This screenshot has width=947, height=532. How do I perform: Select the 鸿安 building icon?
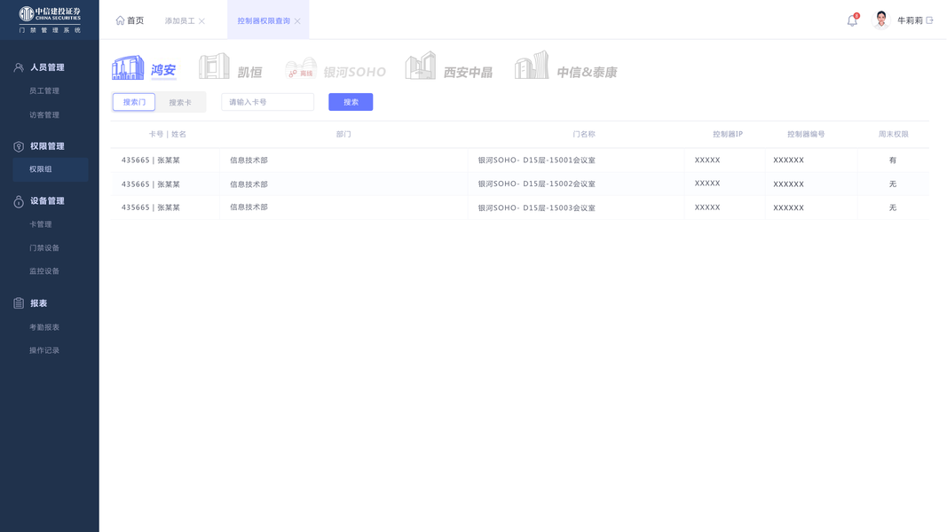click(128, 67)
